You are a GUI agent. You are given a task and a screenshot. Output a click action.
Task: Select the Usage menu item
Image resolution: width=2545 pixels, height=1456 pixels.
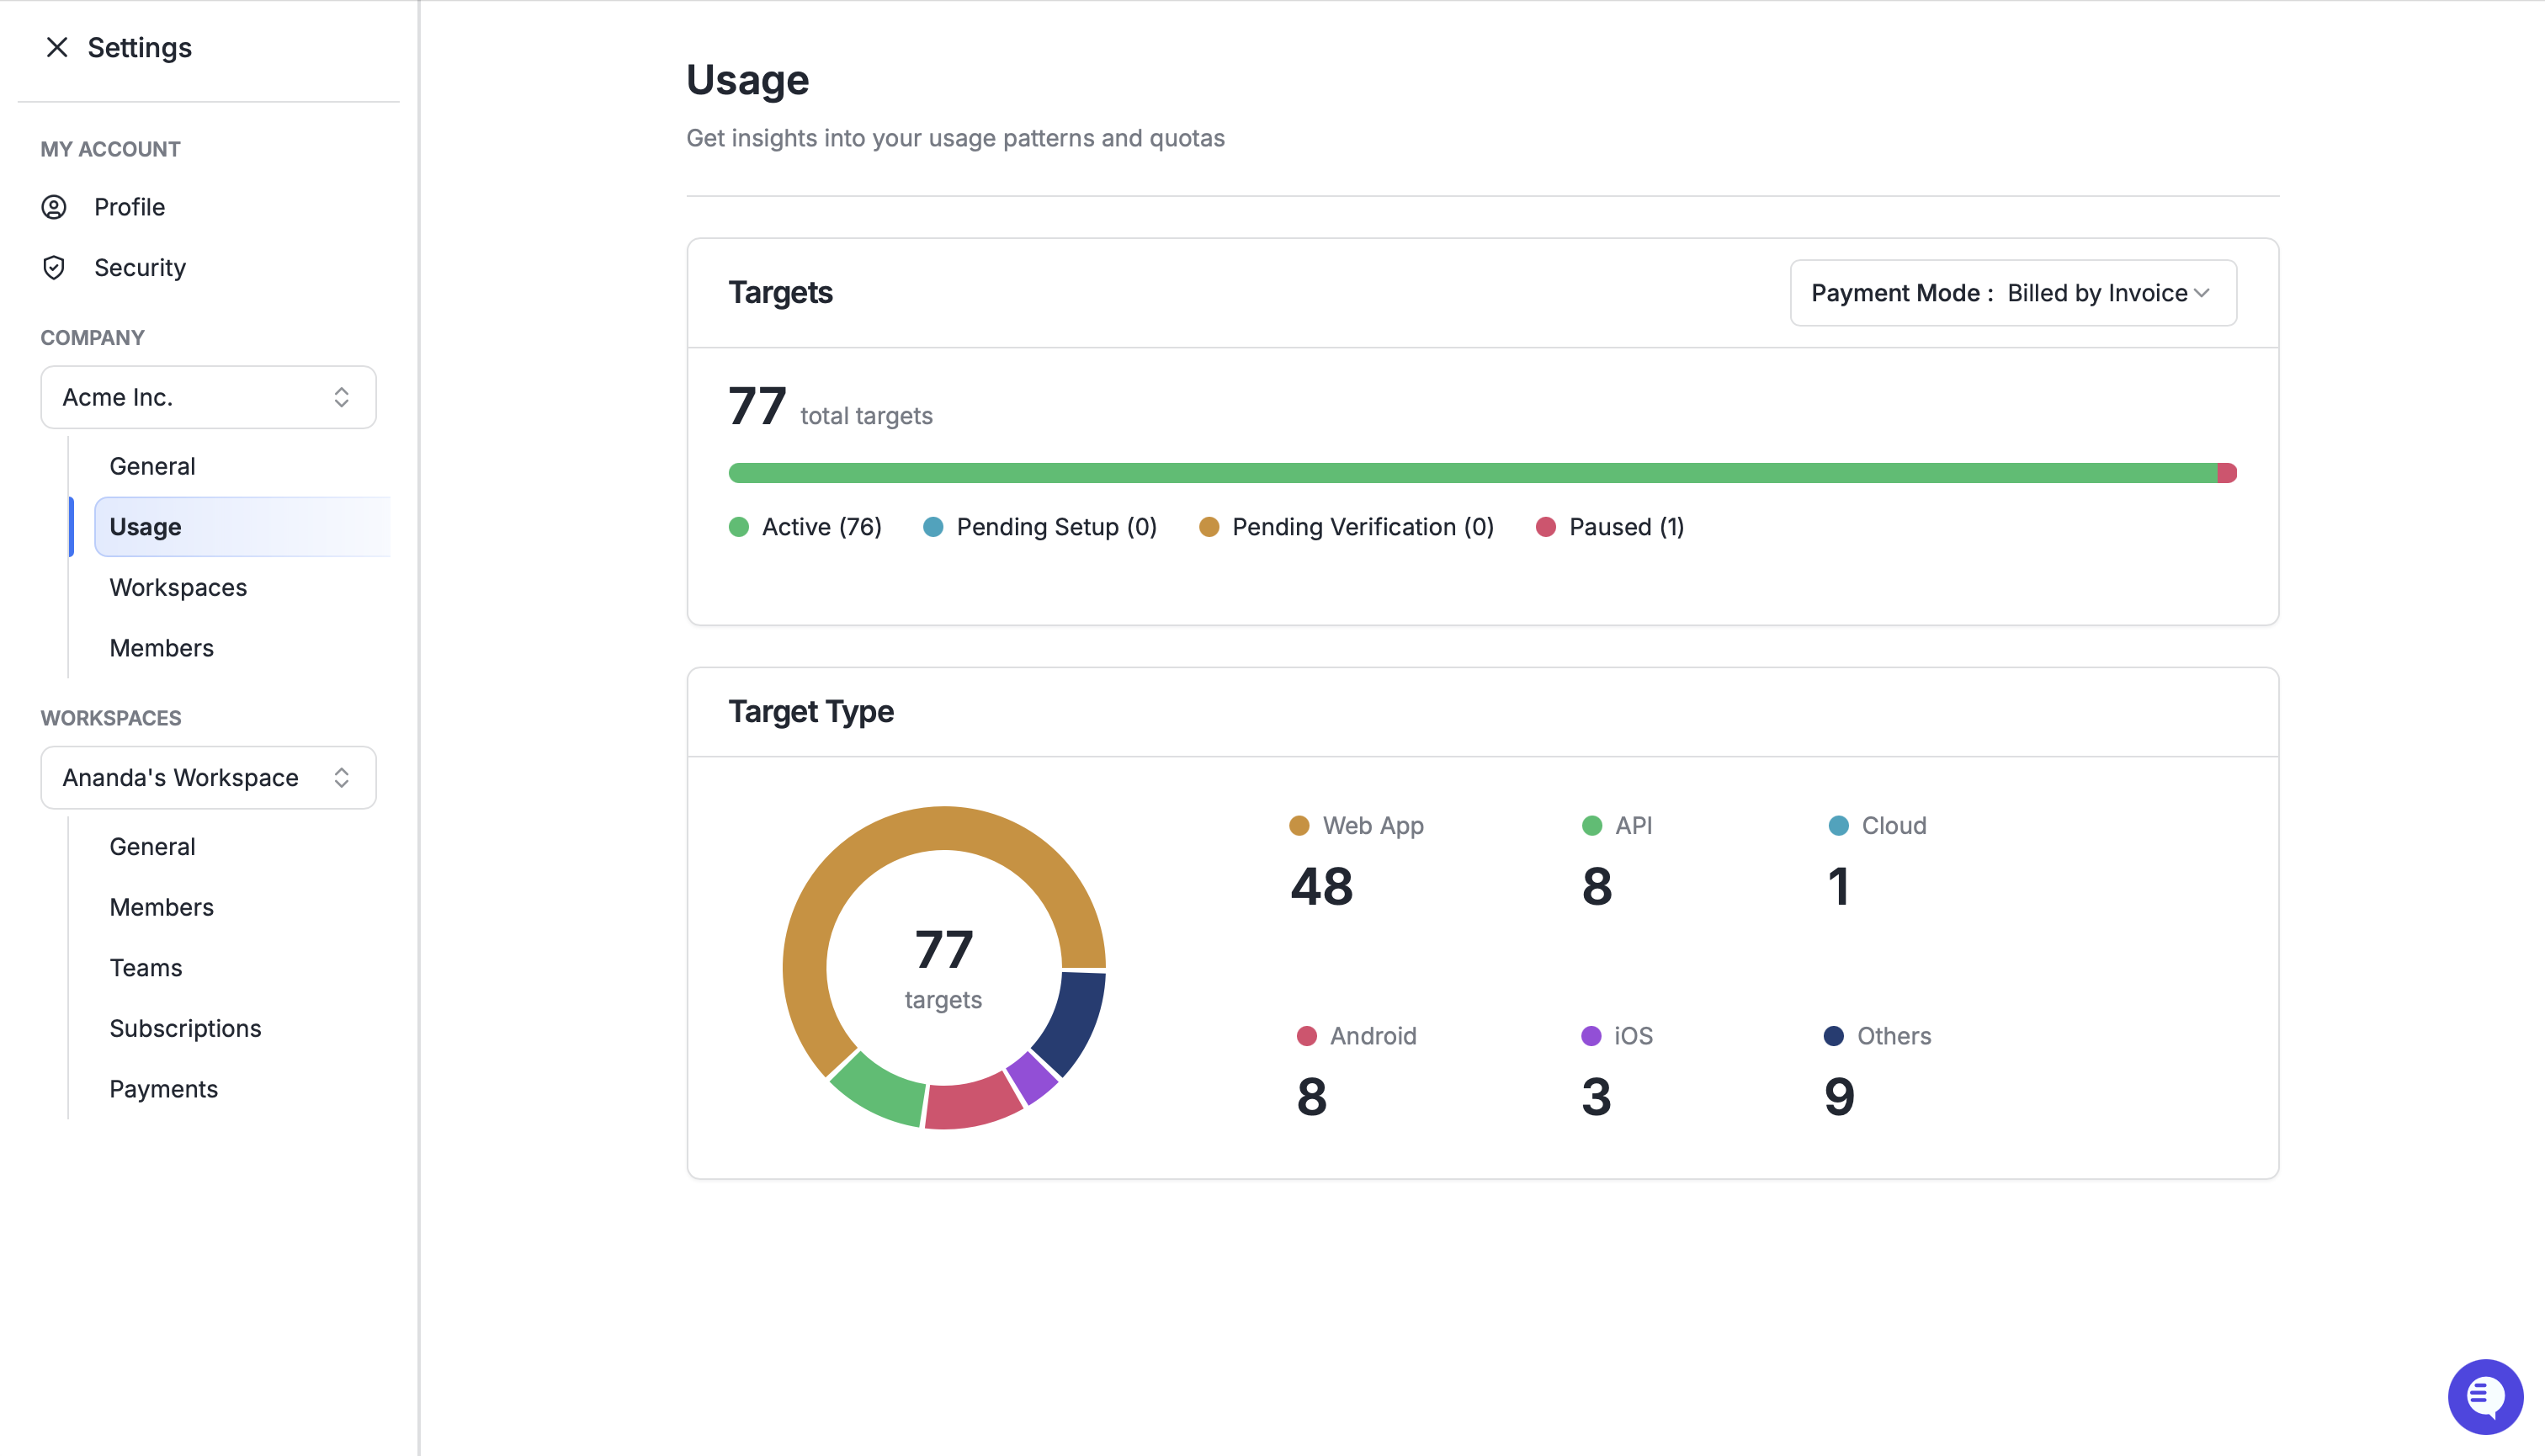coord(242,527)
